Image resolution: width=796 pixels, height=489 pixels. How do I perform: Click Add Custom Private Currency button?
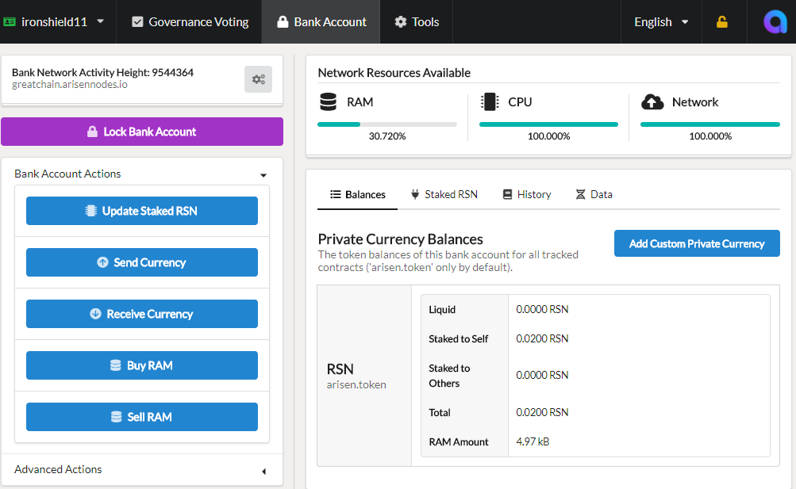coord(697,243)
